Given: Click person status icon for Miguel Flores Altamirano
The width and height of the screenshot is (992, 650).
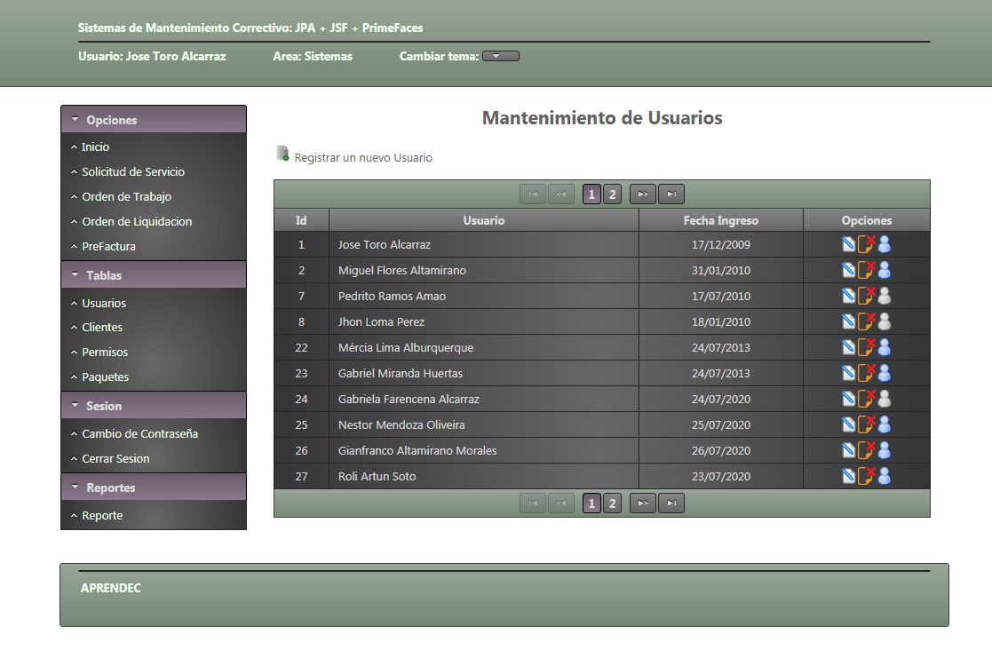Looking at the screenshot, I should point(885,270).
